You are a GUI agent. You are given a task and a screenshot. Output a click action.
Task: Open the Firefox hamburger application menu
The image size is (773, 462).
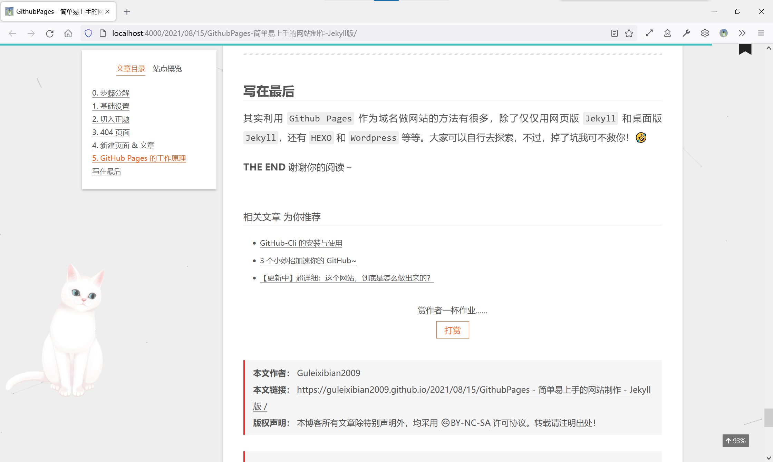761,33
